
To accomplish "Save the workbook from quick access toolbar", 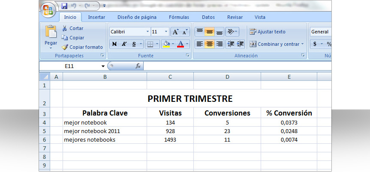I will tap(65, 6).
